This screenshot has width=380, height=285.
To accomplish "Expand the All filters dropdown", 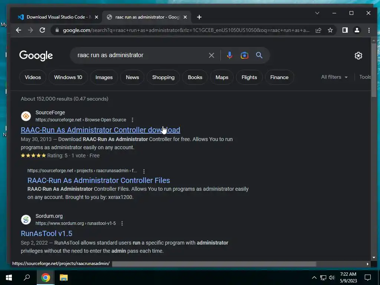I will 334,77.
